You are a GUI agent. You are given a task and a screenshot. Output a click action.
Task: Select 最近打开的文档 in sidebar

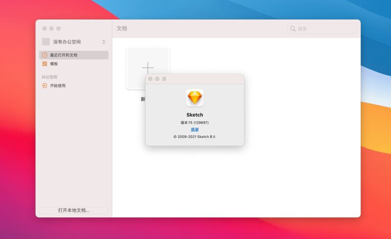pos(74,55)
